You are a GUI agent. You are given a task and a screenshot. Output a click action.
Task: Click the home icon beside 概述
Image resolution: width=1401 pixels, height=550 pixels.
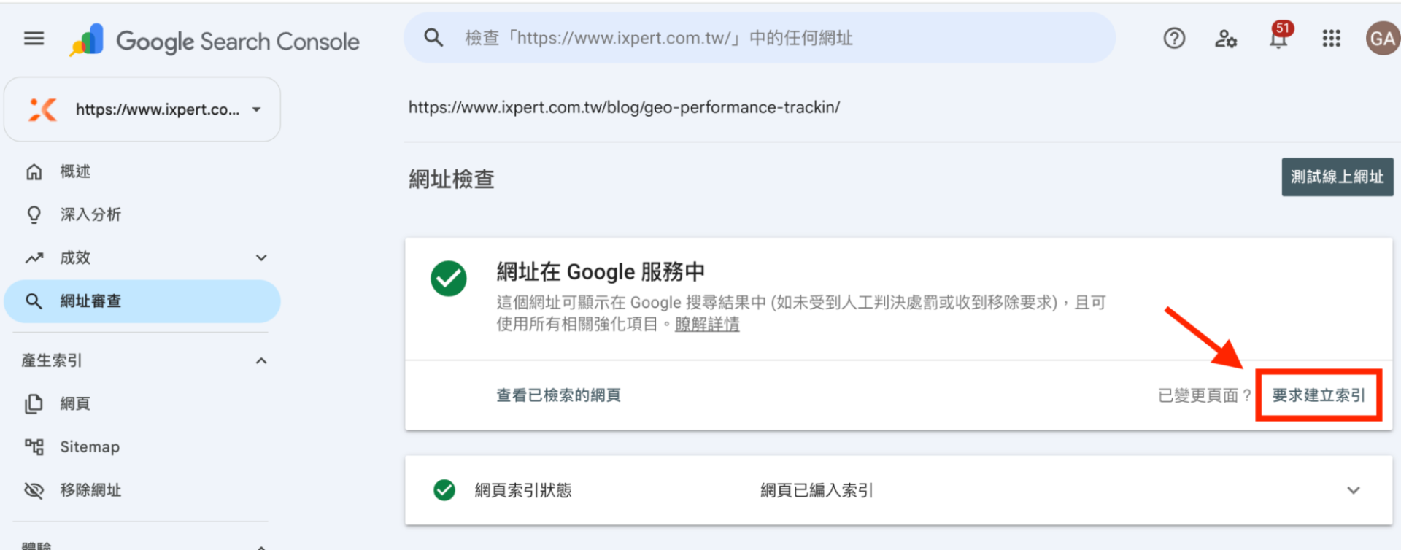[x=34, y=171]
